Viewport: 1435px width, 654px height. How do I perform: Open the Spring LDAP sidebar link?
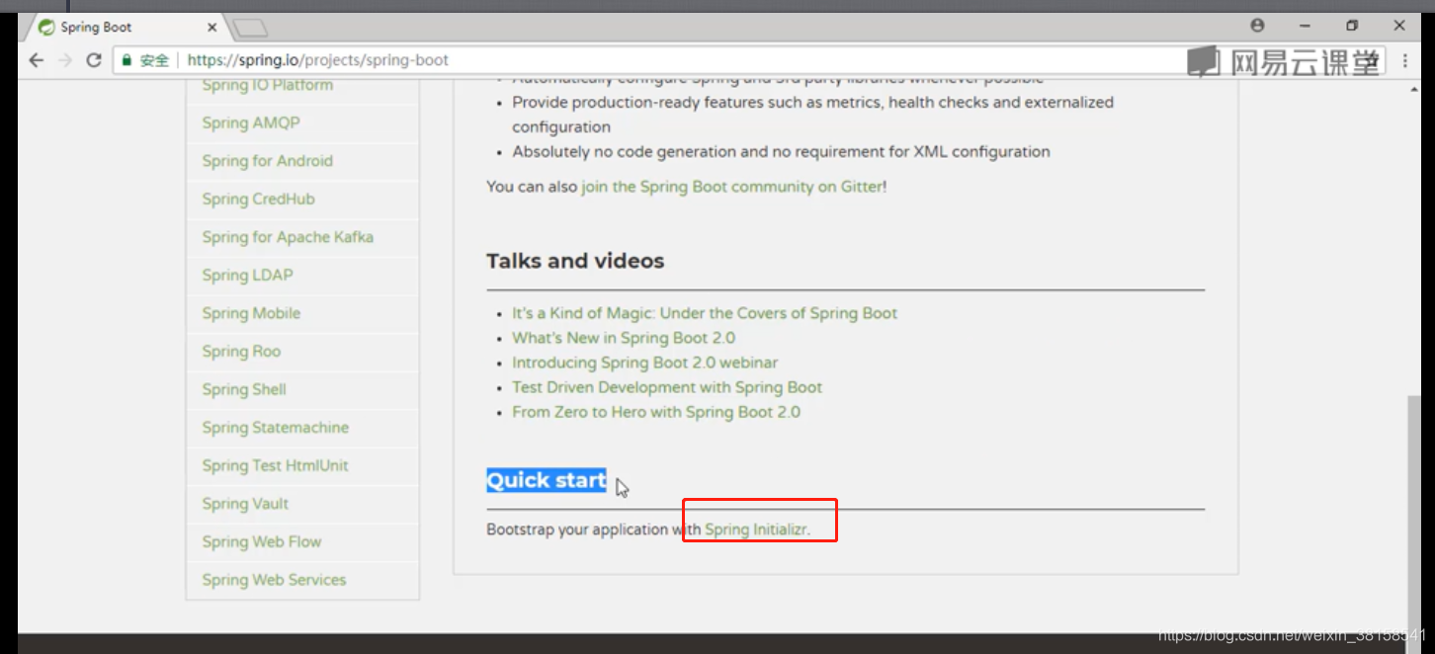click(247, 275)
